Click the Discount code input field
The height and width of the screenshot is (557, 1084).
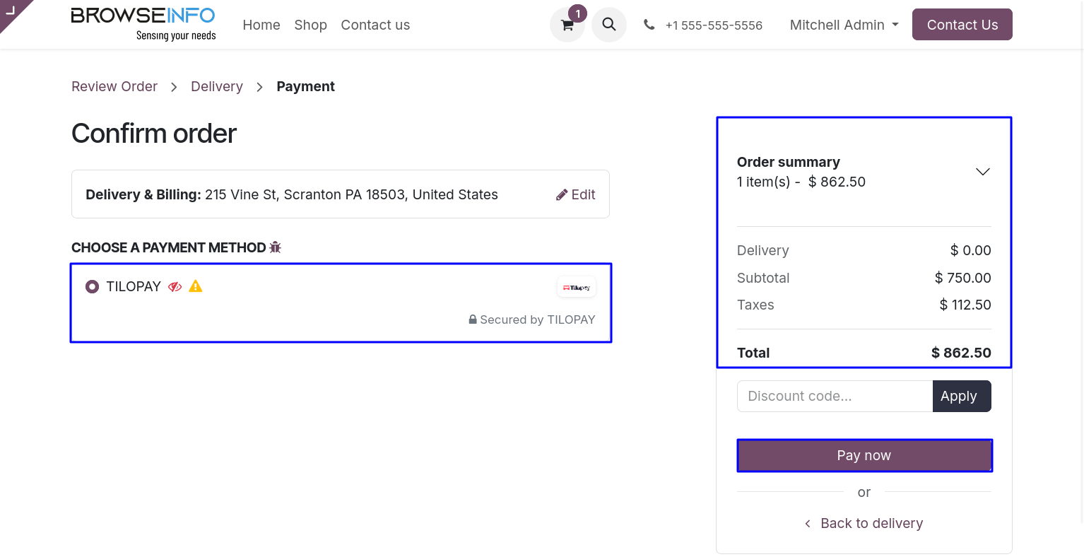[x=835, y=396]
